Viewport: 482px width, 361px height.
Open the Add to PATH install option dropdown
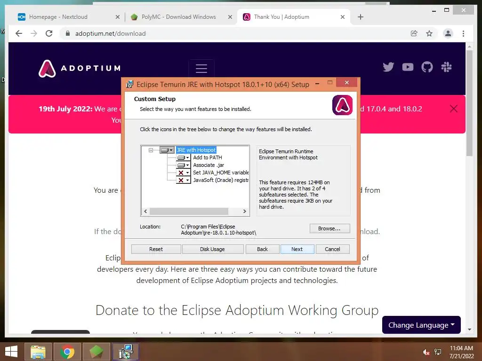click(x=183, y=157)
